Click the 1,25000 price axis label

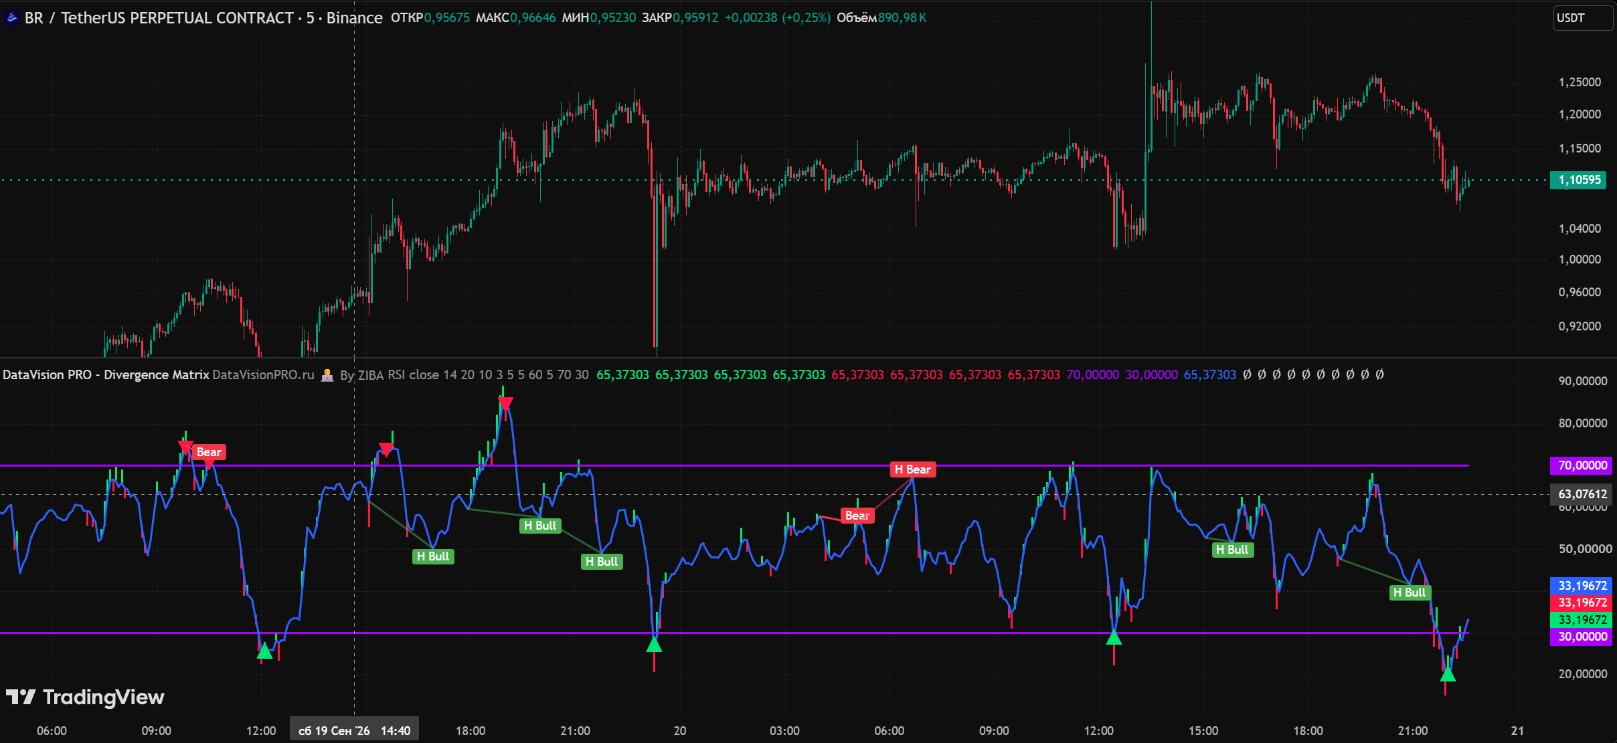1580,82
